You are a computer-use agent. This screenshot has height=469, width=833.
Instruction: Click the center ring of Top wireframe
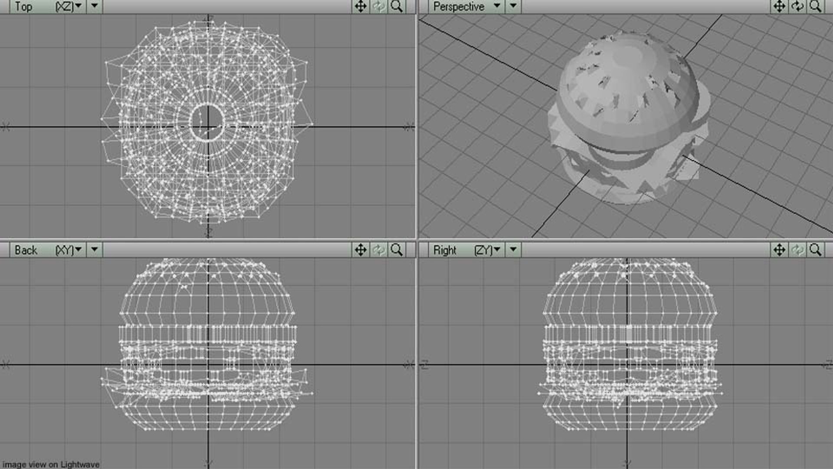(x=207, y=122)
